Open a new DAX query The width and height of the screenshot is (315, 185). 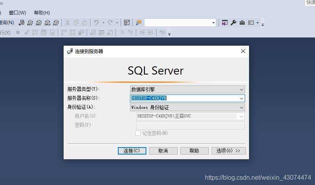pos(56,23)
